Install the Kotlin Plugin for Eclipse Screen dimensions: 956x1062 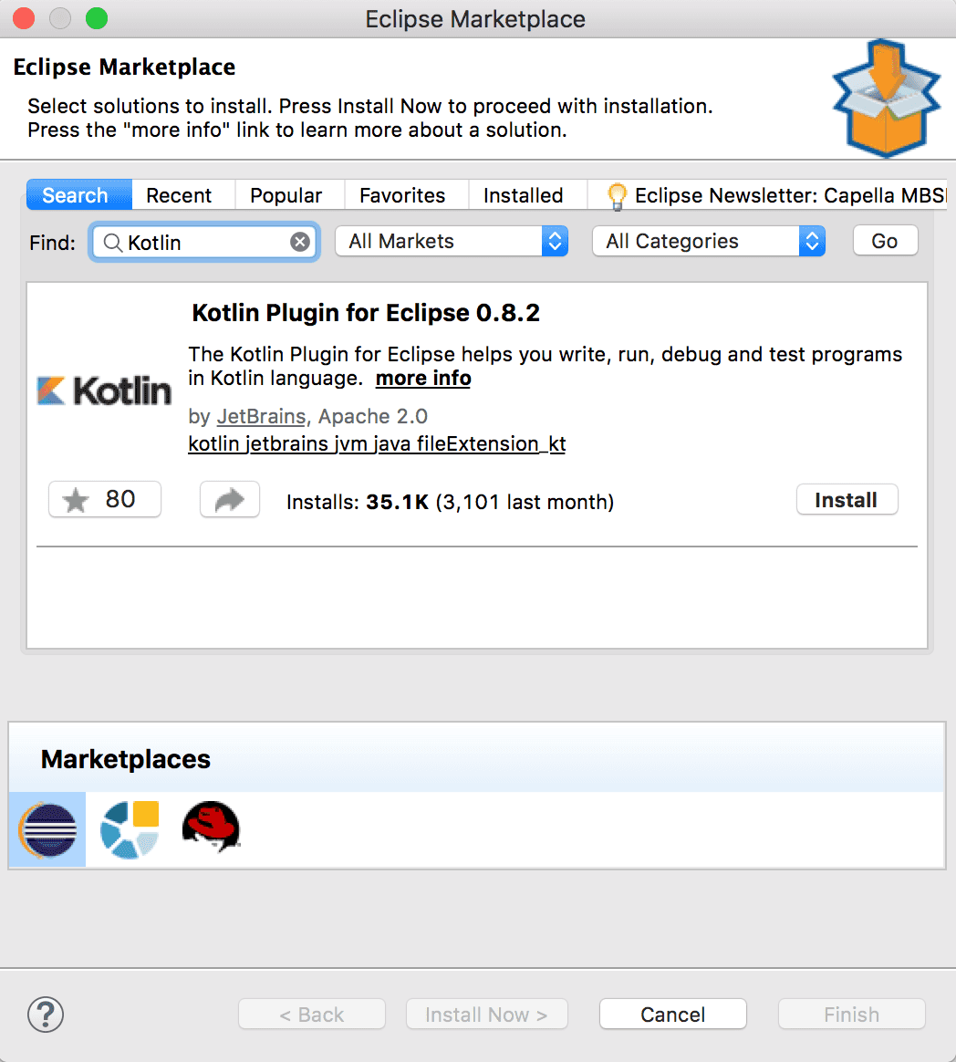[x=847, y=499]
